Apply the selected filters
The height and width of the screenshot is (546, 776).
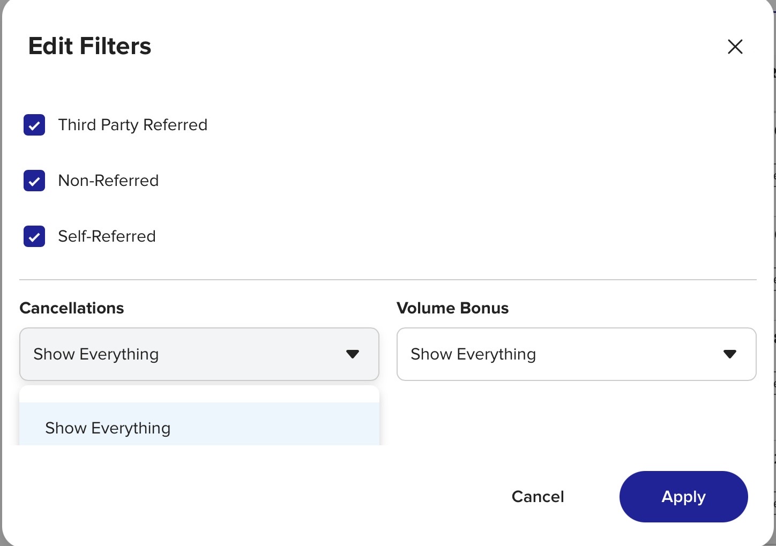pyautogui.click(x=684, y=497)
